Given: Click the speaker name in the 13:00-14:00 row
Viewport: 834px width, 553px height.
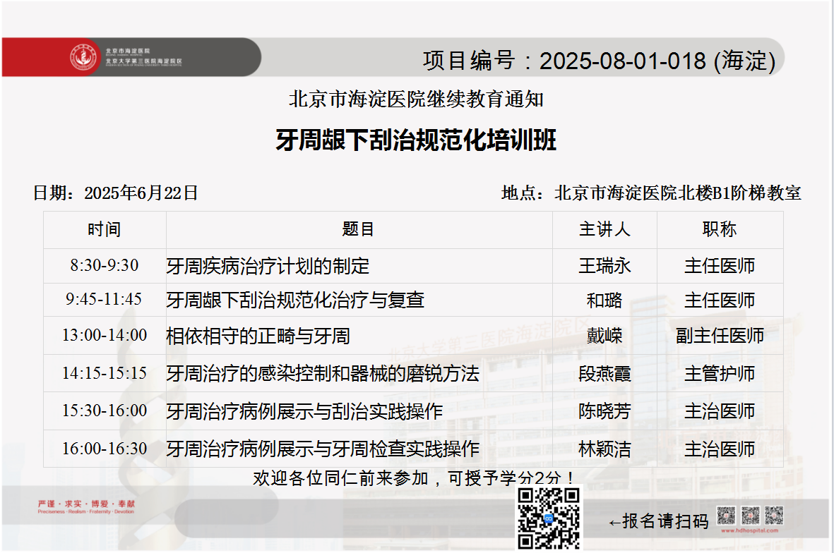Looking at the screenshot, I should point(604,336).
